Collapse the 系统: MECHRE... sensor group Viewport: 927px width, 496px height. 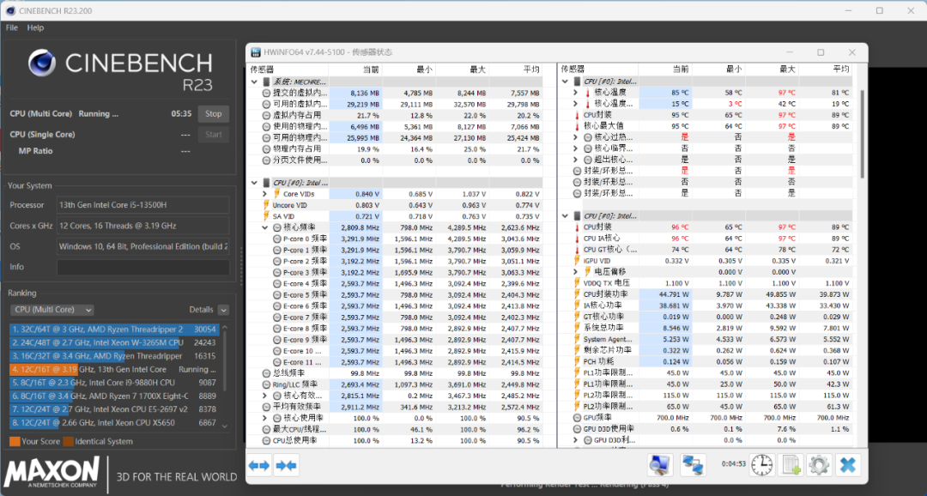click(254, 82)
